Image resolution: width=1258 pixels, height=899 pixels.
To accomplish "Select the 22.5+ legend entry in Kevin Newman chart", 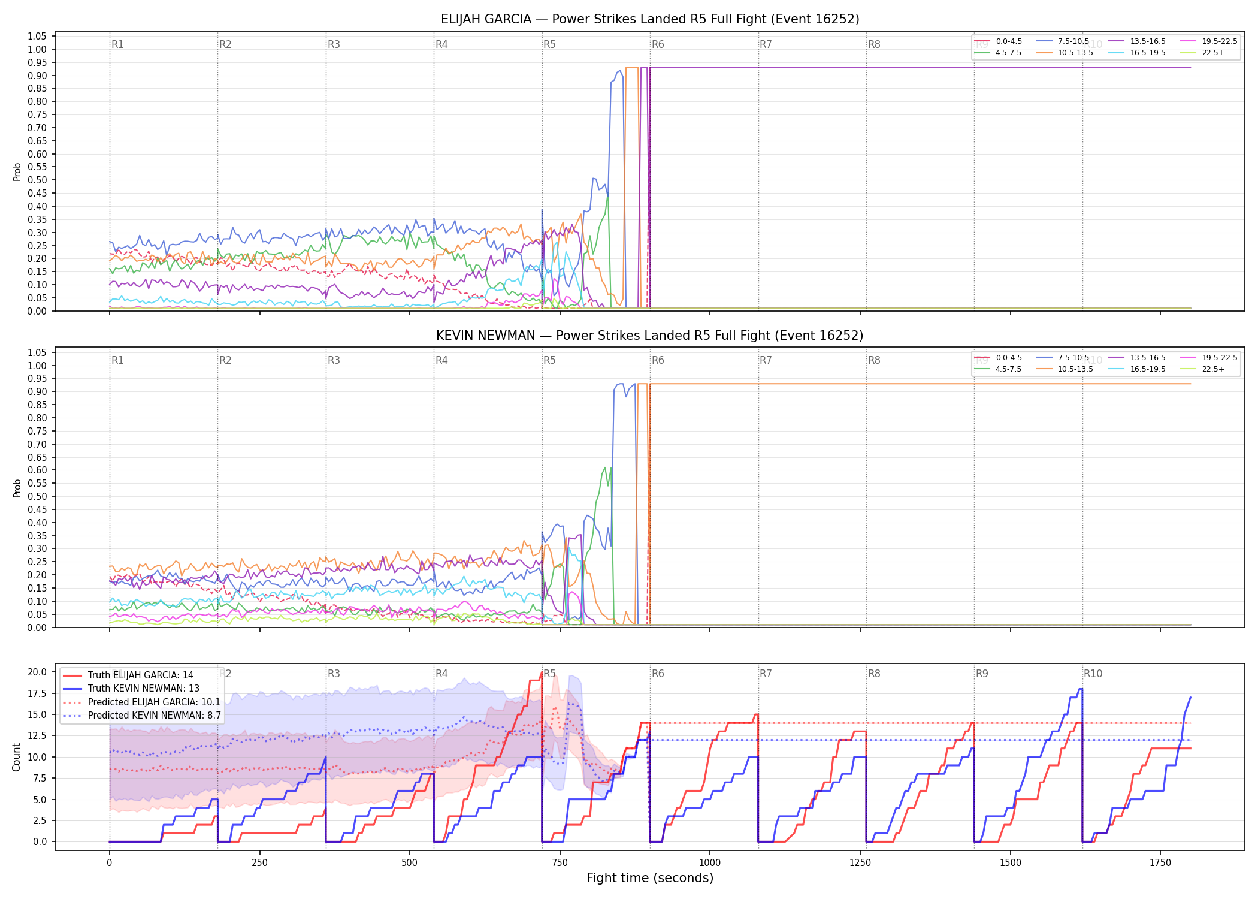I will click(x=1202, y=369).
